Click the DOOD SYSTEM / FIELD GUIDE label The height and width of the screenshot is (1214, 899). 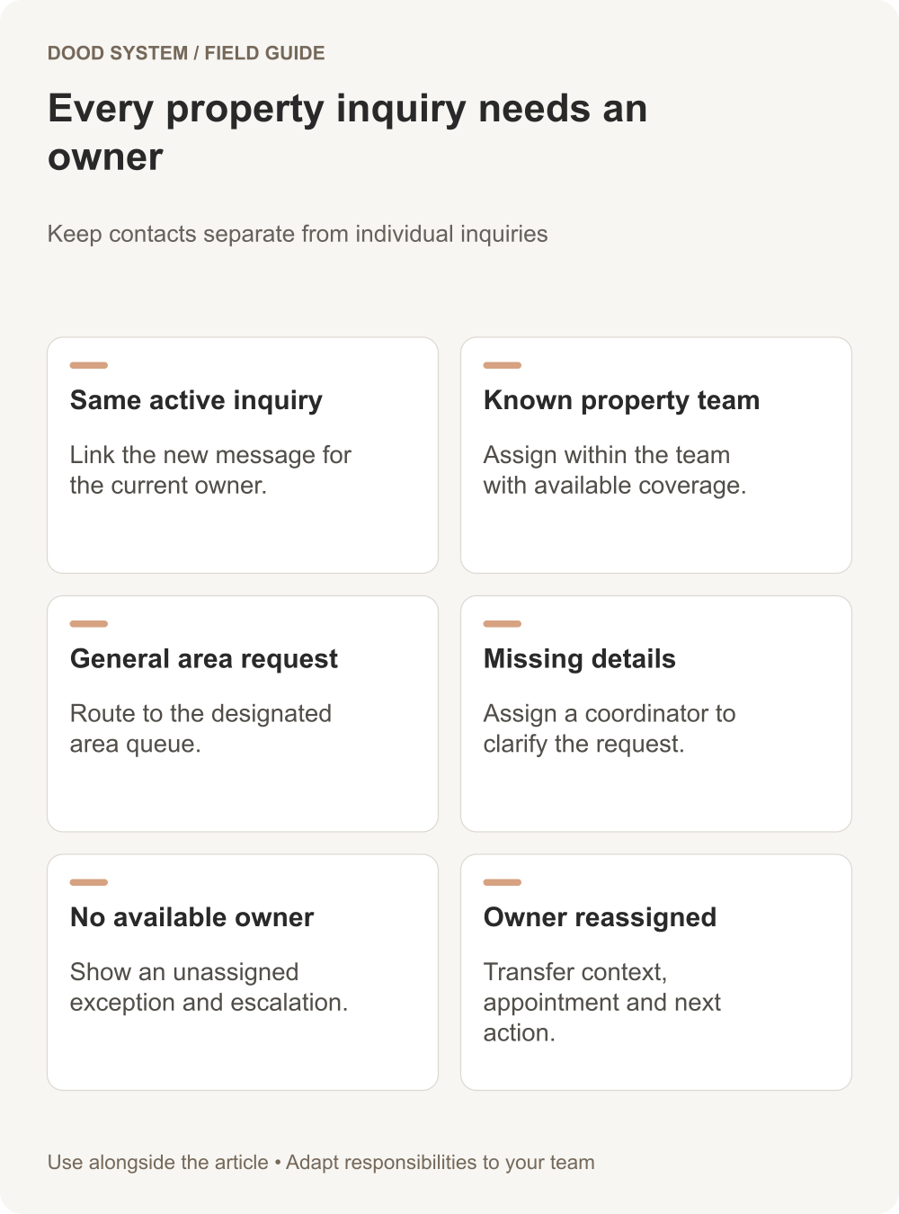coord(186,53)
